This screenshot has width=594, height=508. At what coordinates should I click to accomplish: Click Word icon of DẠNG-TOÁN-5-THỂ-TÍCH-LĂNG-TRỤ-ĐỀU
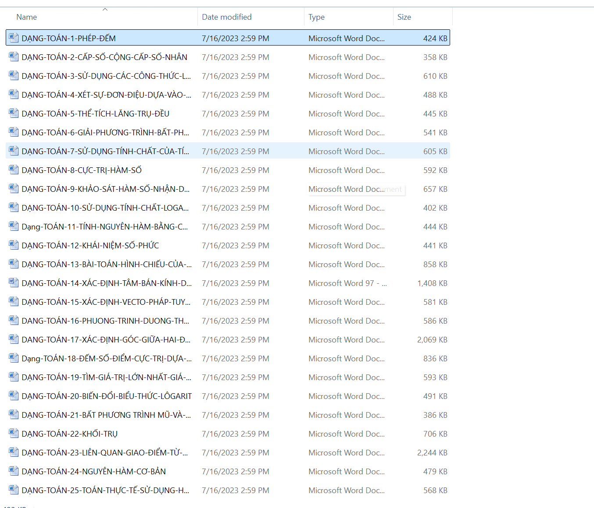14,113
